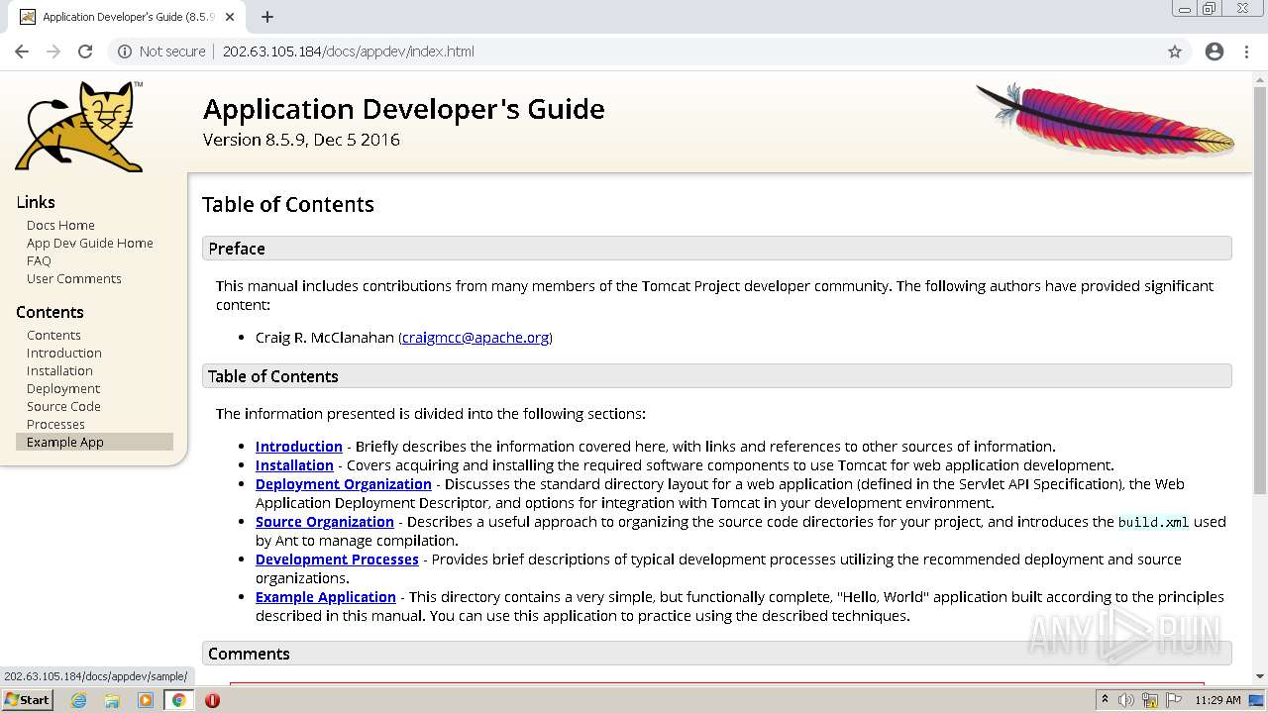Select the Application Developer's Guide browser tab

click(127, 17)
